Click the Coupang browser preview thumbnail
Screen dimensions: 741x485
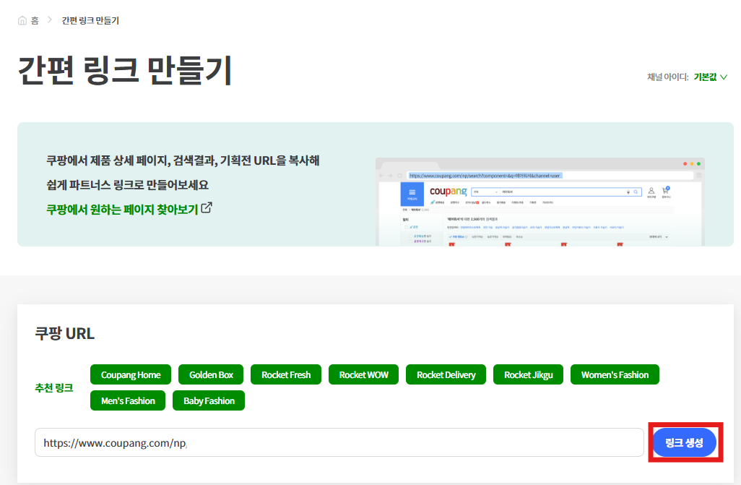(x=540, y=202)
